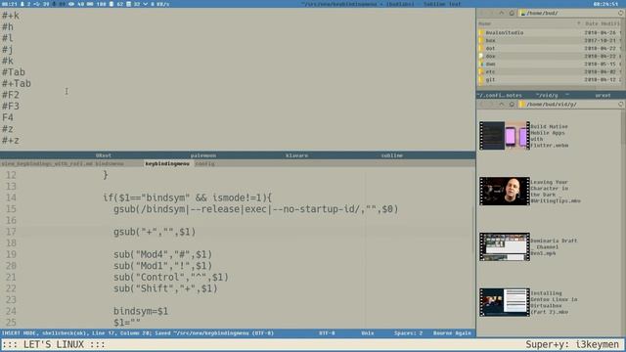Viewport: 626px width, 352px height.
Task: Click the vertical scrollbar of the video file list
Action: [623, 224]
